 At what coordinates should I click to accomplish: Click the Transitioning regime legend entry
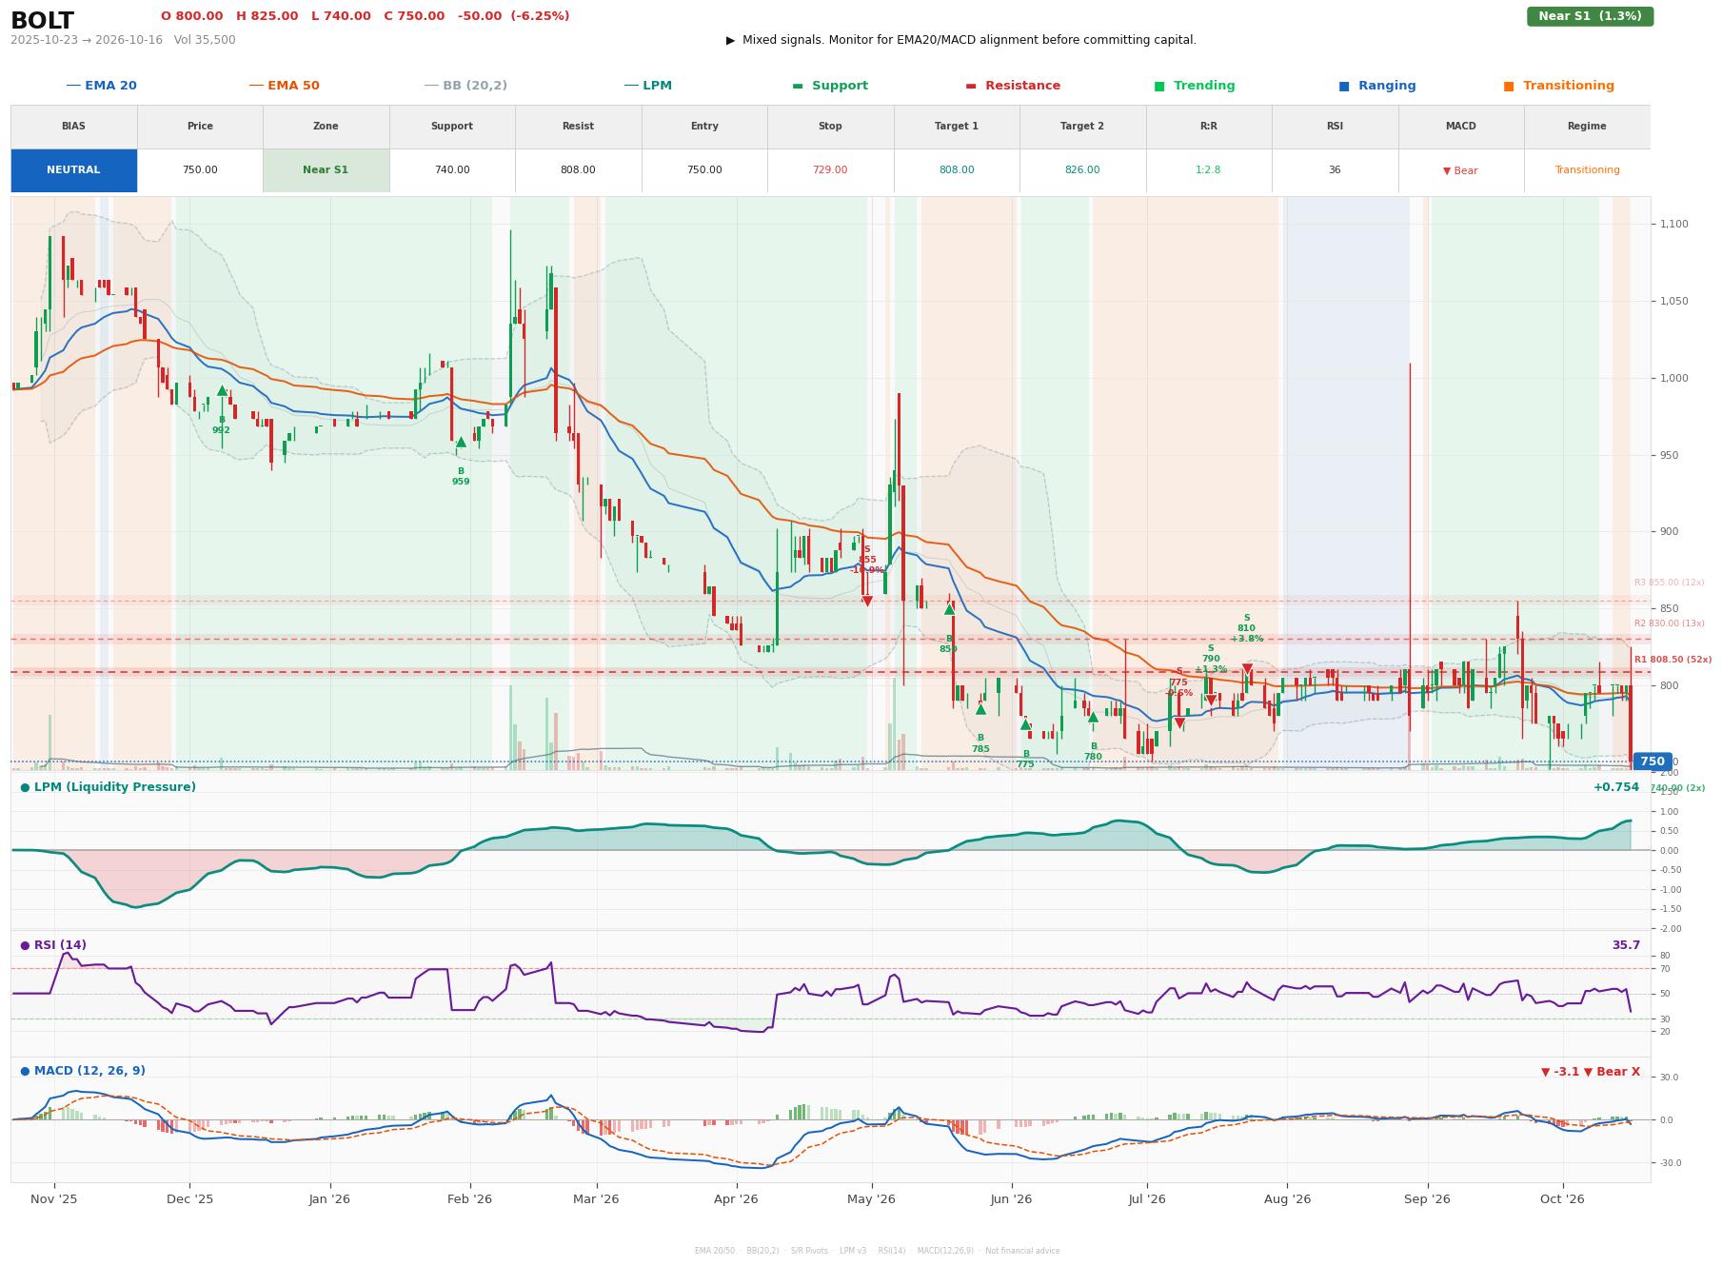coord(1558,86)
